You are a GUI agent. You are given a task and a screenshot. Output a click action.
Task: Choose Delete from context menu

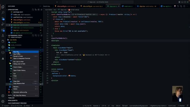point(26,89)
